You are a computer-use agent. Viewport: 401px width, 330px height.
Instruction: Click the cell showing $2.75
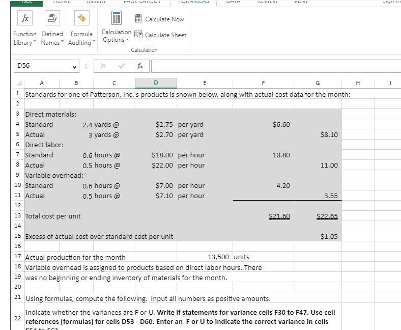click(x=156, y=124)
